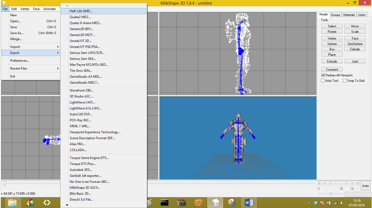Click the play forward double-arrow button
The height and width of the screenshot is (208, 372).
[347, 184]
